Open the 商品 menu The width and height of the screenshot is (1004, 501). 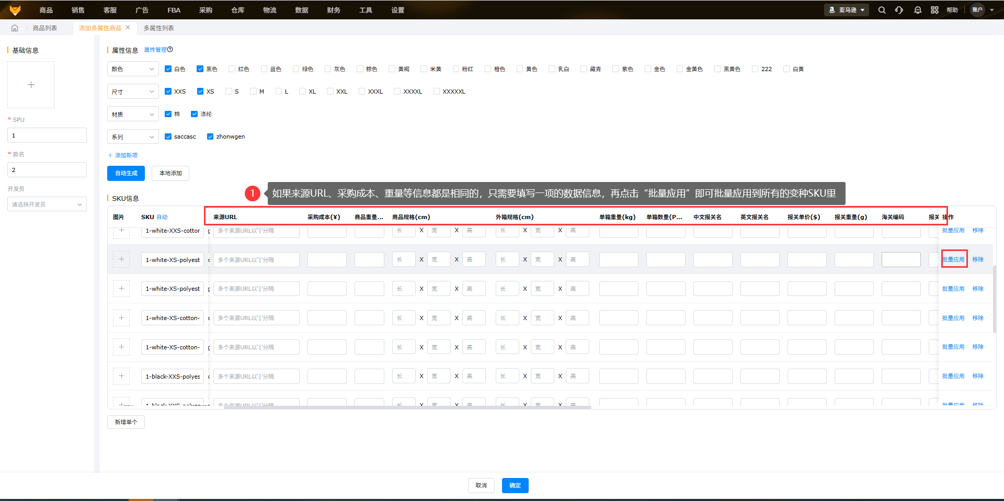click(46, 10)
